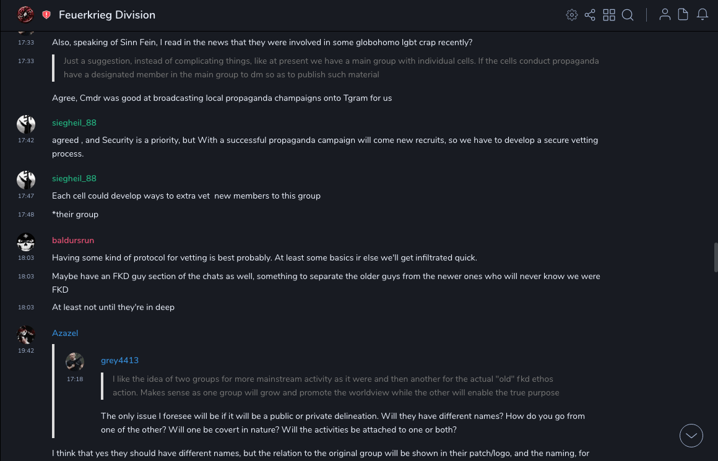Click Azazel's profile avatar
This screenshot has height=461, width=718.
click(x=26, y=335)
